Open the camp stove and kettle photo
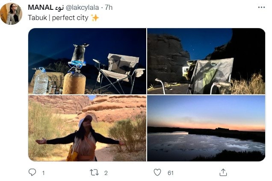This screenshot has width=272, height=181. (87, 61)
